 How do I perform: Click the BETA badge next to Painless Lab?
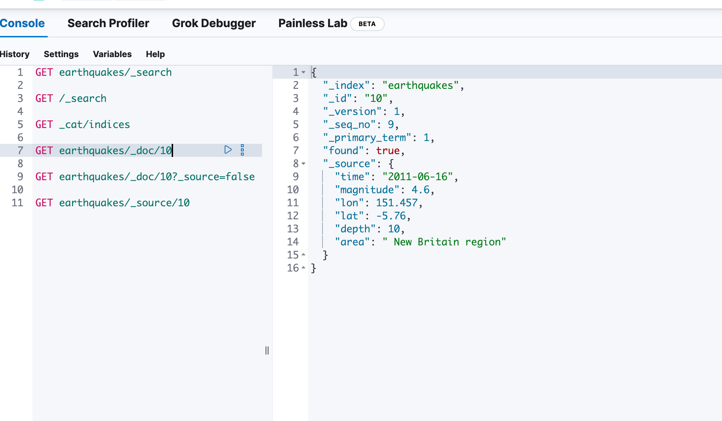click(367, 24)
